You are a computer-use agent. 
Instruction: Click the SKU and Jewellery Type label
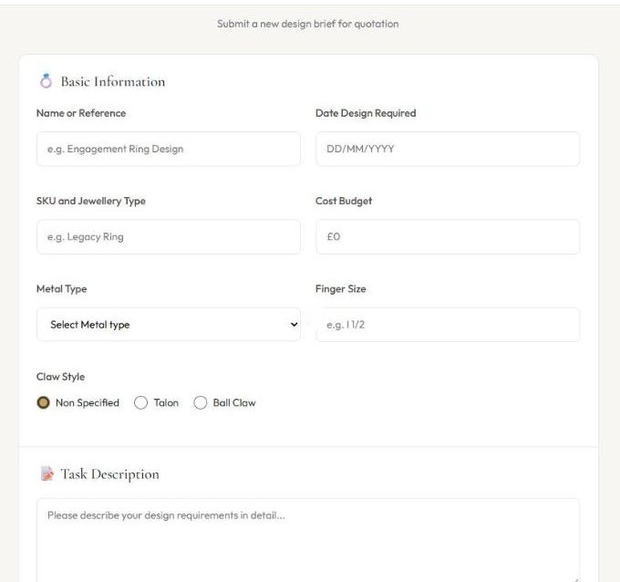point(91,201)
